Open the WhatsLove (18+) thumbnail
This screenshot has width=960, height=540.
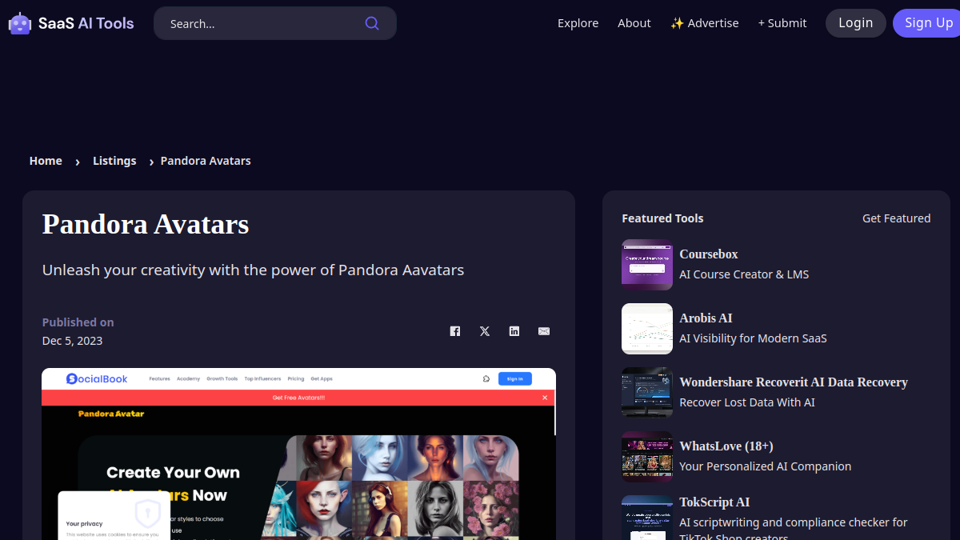647,457
